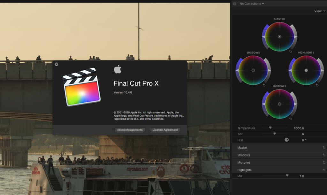Click the Shadows wheel's right brightness arc
The height and width of the screenshot is (195, 327).
(269, 70)
